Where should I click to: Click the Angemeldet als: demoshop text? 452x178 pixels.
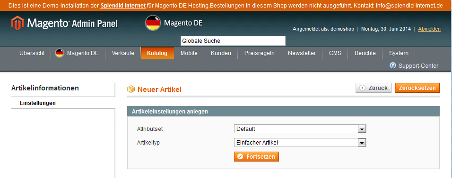pyautogui.click(x=323, y=29)
